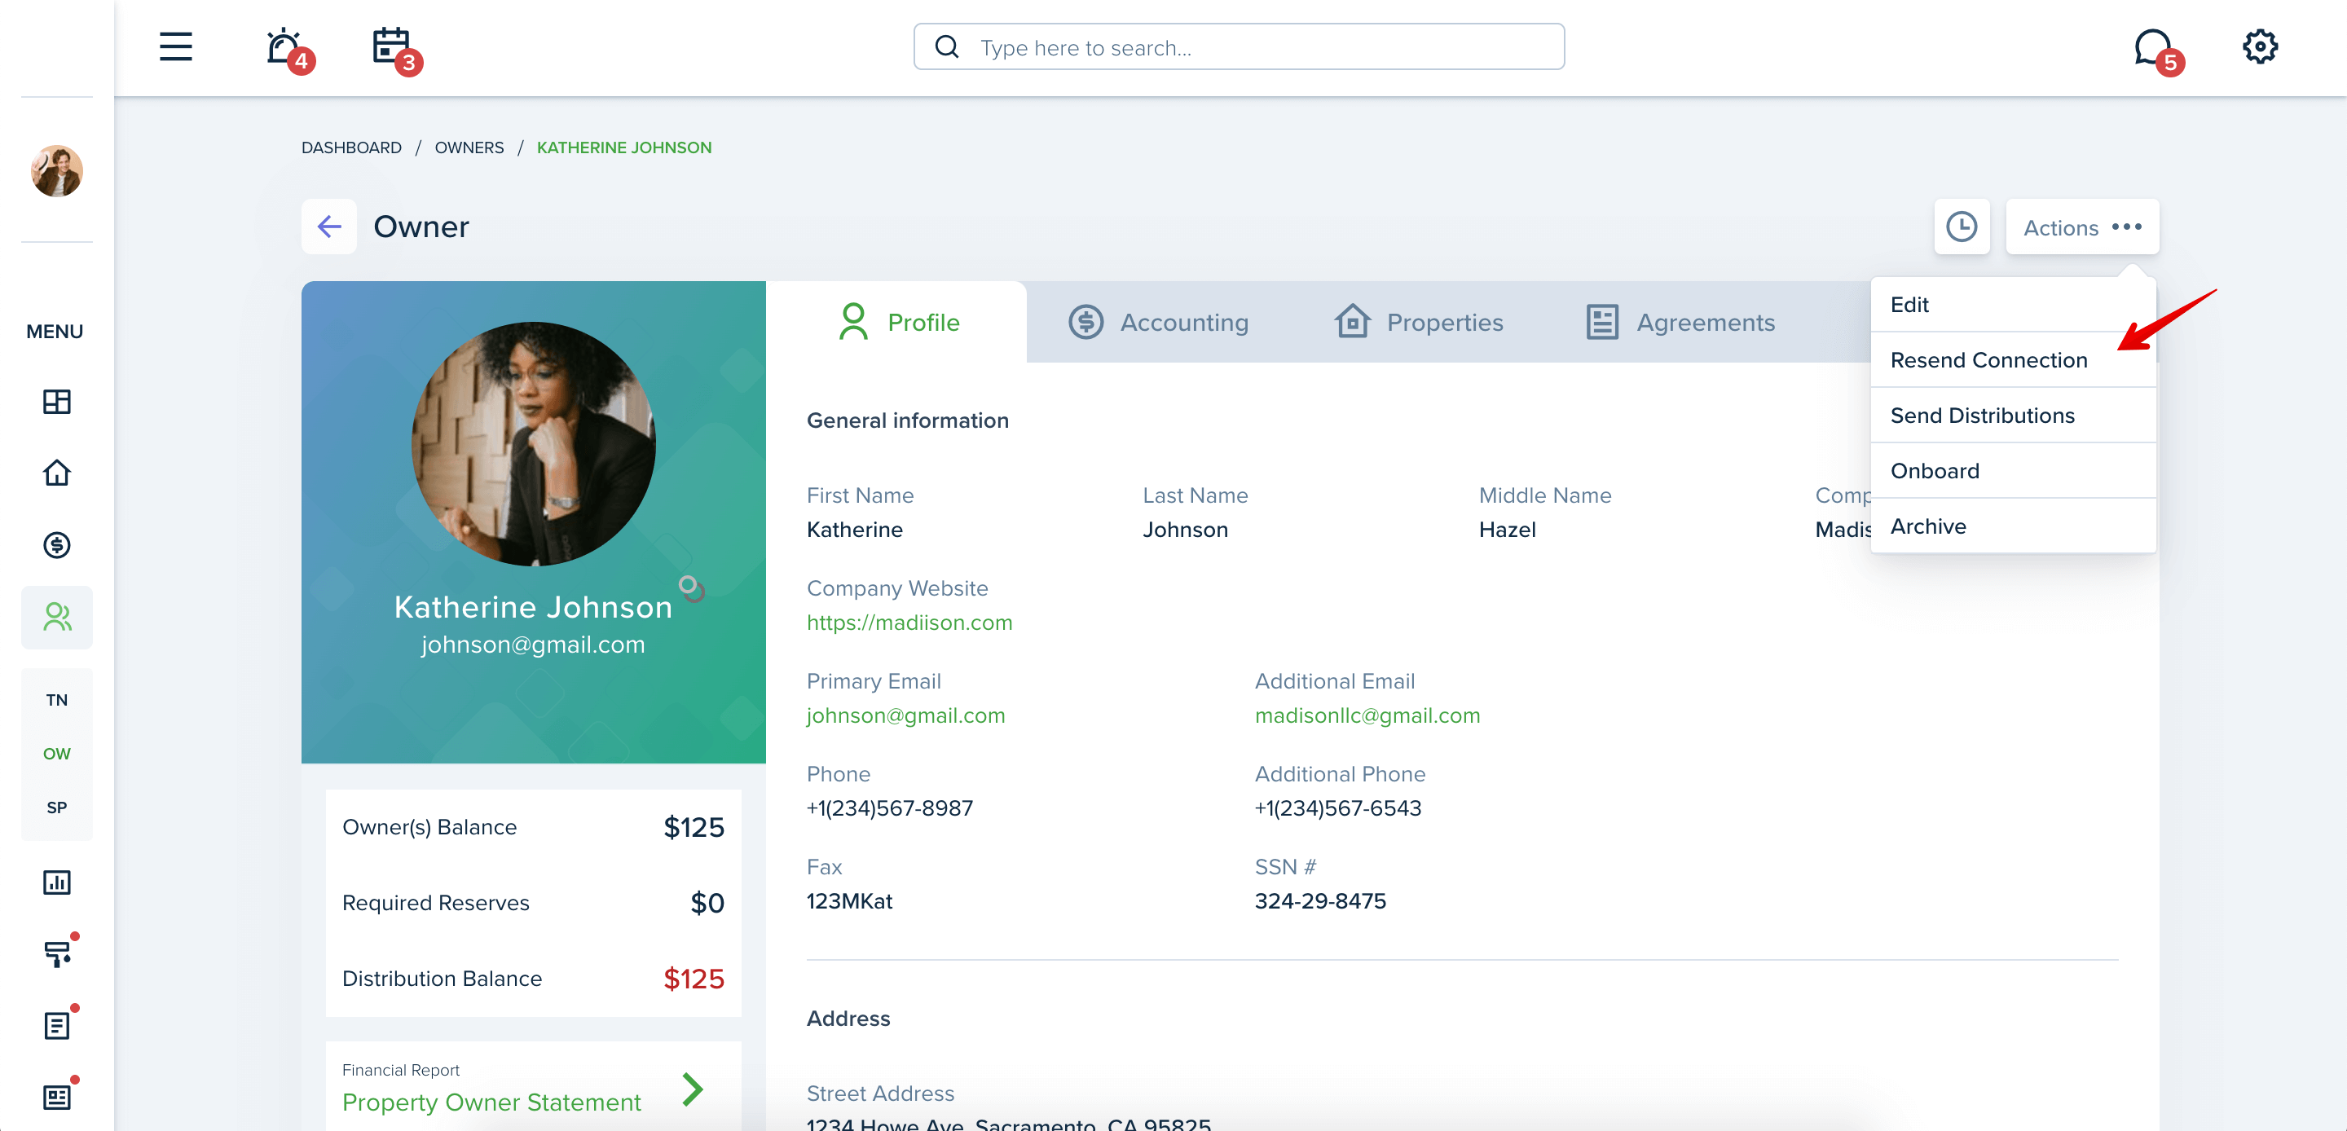Image resolution: width=2347 pixels, height=1131 pixels.
Task: Open dashboard grid icon in sidebar
Action: pyautogui.click(x=56, y=402)
